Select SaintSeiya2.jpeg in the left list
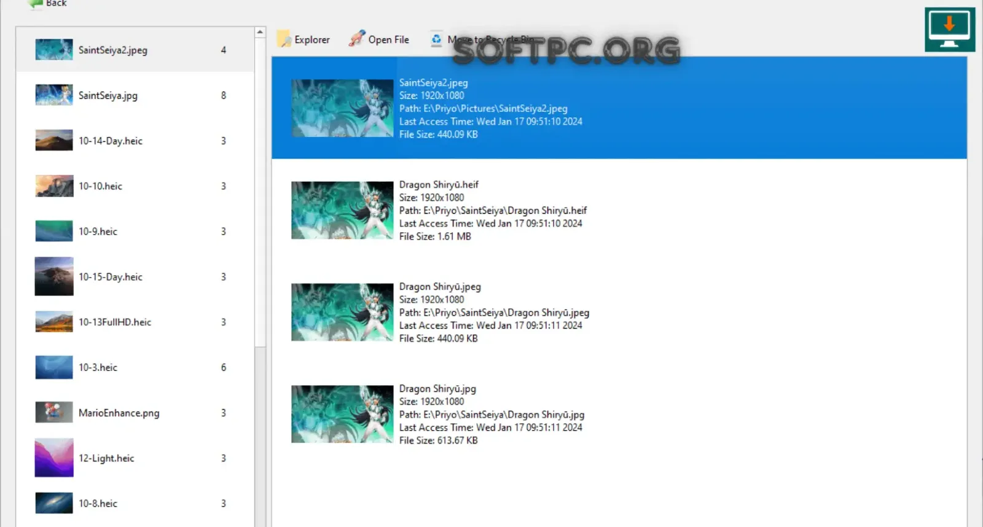 pos(135,50)
